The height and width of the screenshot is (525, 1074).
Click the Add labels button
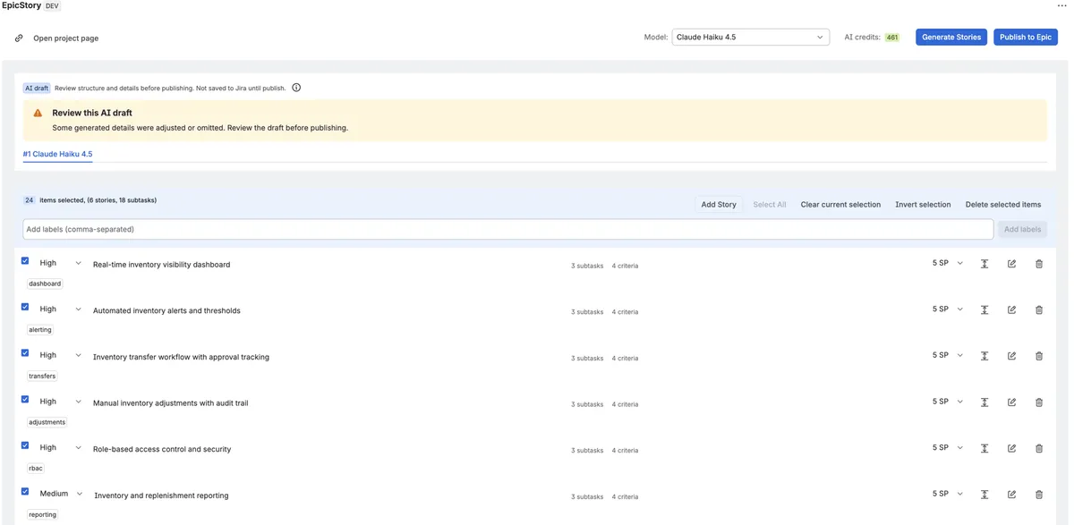click(x=1022, y=230)
